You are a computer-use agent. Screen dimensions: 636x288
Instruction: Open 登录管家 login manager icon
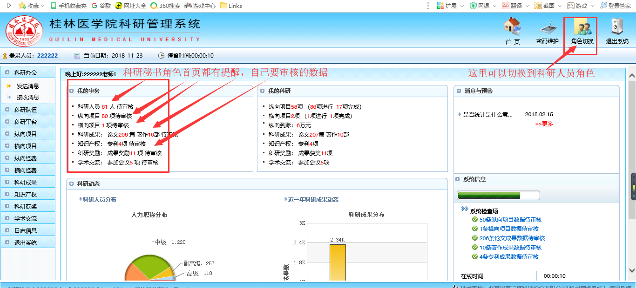pyautogui.click(x=603, y=6)
